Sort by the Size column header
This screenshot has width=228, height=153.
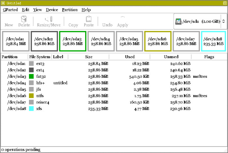point(89,57)
